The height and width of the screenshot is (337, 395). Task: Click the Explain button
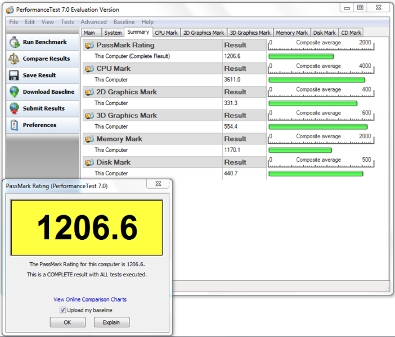pos(111,322)
